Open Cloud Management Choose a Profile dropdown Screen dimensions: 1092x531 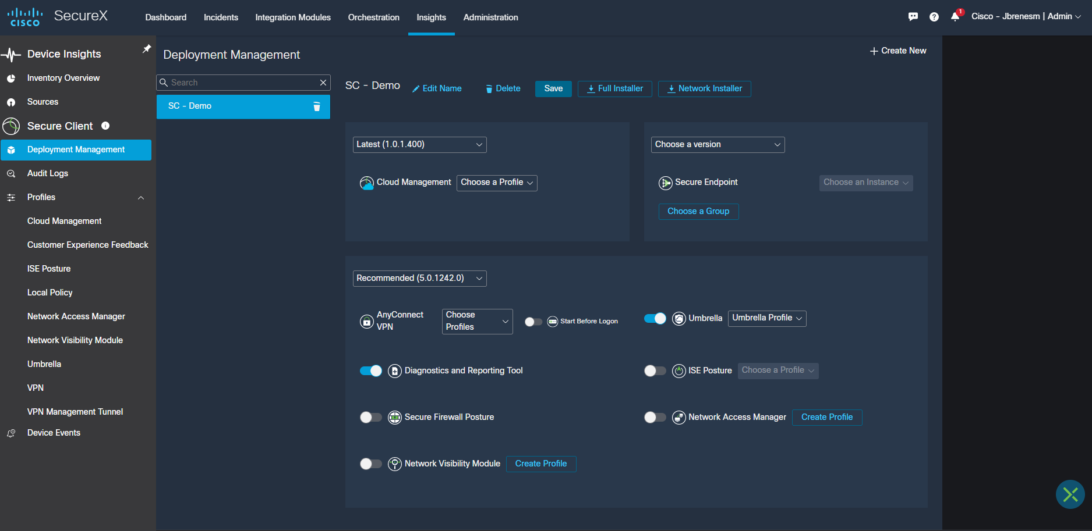tap(497, 183)
